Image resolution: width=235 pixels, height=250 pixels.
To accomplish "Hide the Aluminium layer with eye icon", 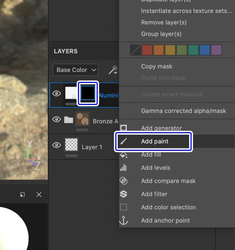I will tap(57, 93).
